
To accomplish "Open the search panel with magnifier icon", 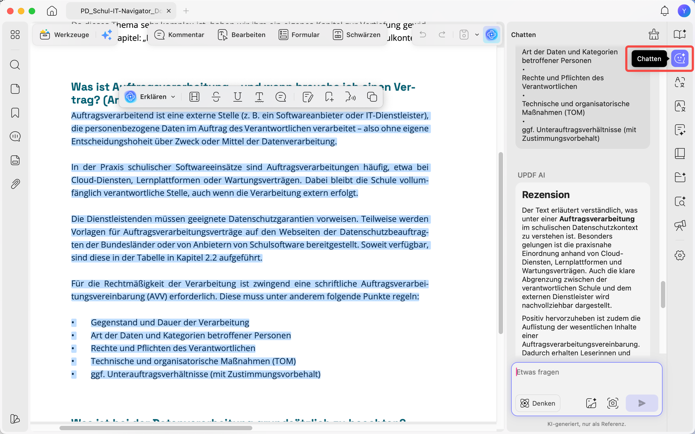I will pos(15,65).
